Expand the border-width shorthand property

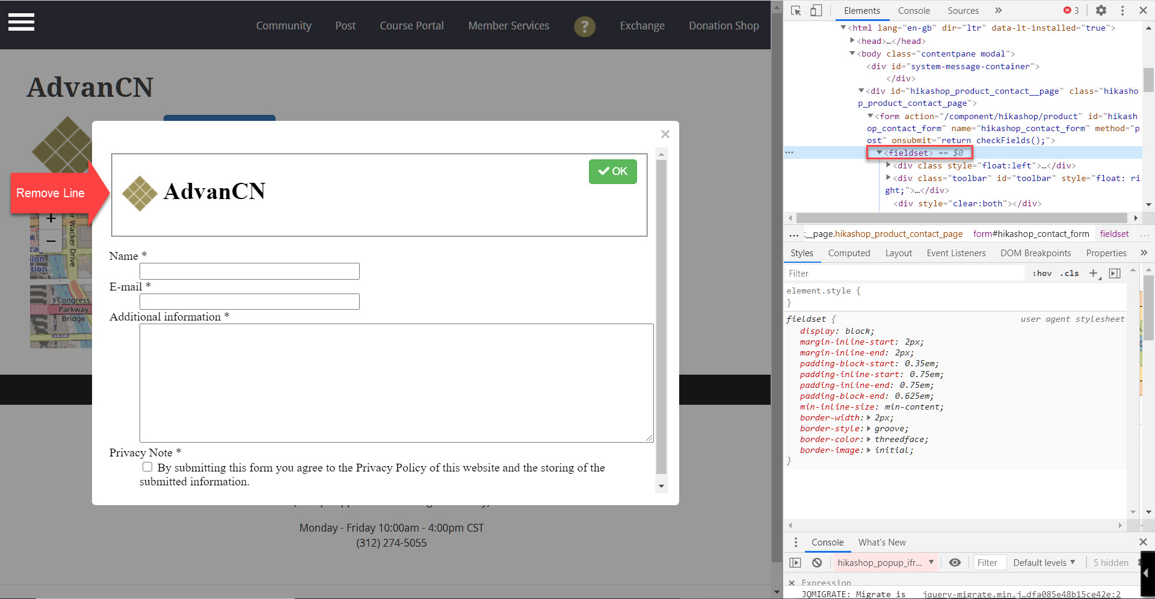point(869,417)
